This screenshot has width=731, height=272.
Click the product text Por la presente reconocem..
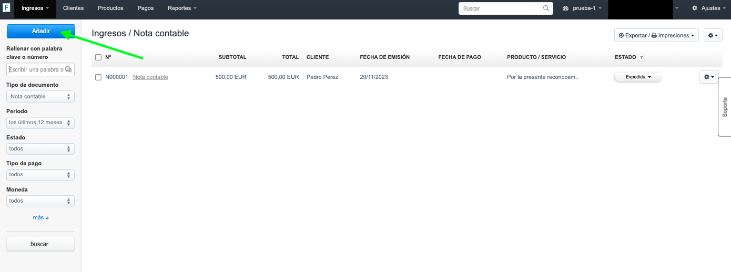pyautogui.click(x=543, y=77)
